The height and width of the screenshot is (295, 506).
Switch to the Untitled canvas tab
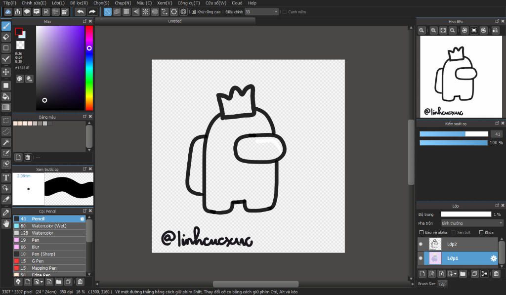pyautogui.click(x=174, y=21)
